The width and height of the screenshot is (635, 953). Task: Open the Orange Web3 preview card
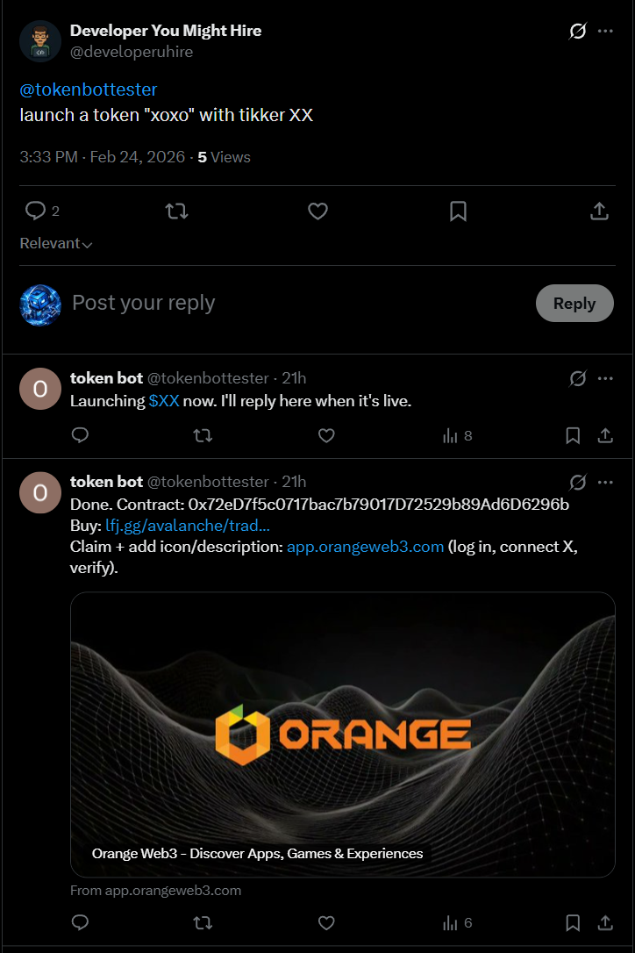[x=342, y=734]
